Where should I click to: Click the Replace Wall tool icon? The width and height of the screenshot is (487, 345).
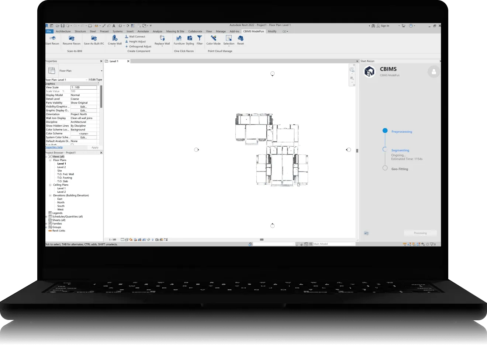[162, 38]
